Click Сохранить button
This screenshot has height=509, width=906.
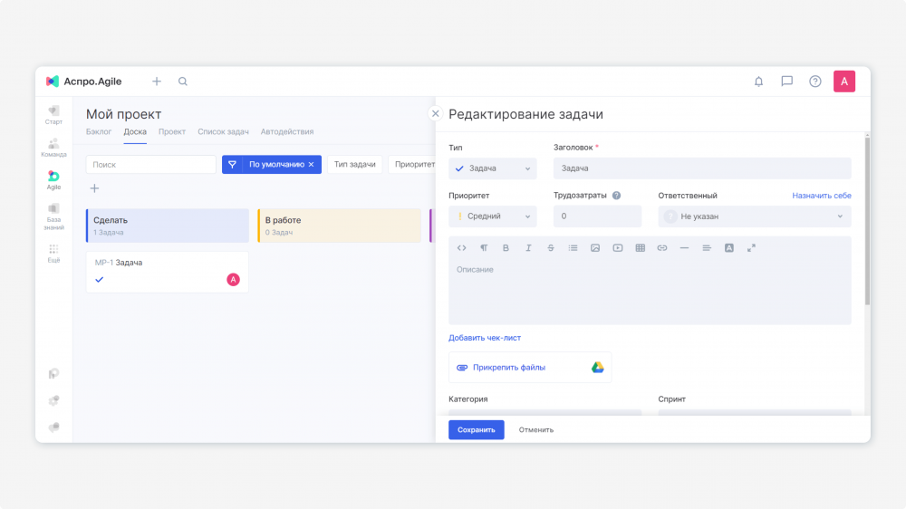(x=477, y=430)
